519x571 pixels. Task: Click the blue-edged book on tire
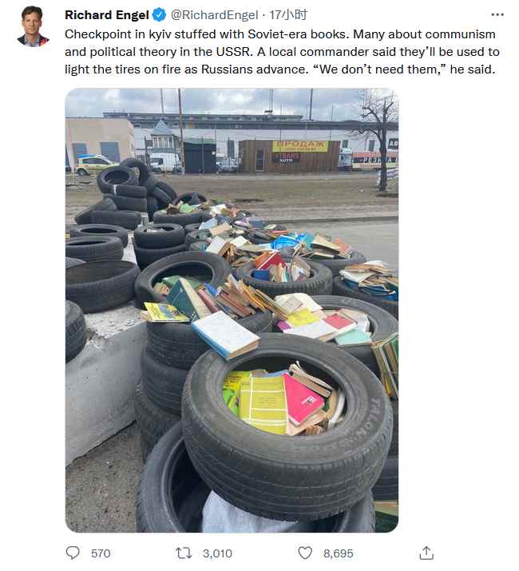pos(226,335)
